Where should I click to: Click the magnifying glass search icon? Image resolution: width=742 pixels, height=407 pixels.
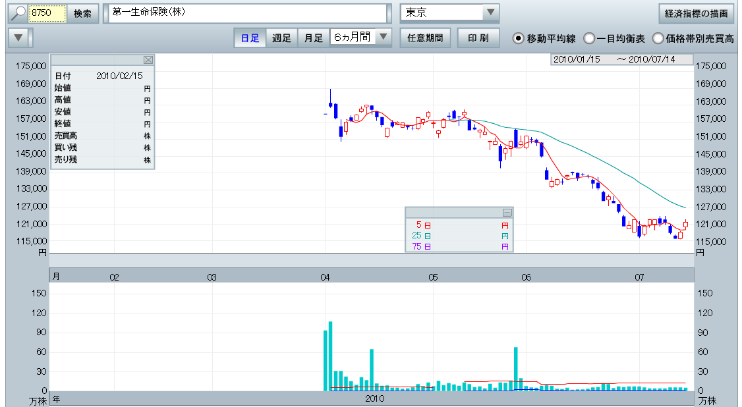[17, 13]
